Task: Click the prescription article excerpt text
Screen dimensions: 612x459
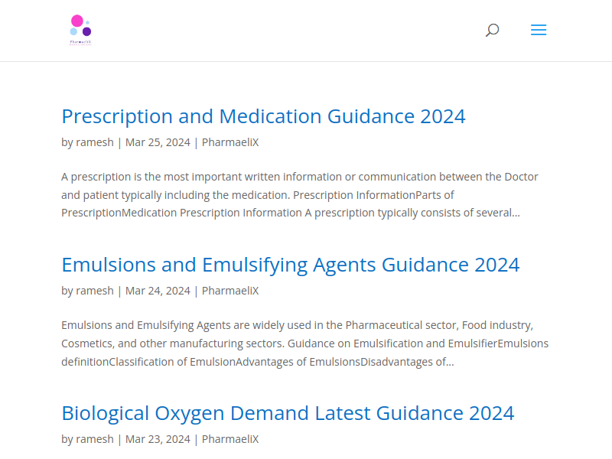Action: point(300,195)
